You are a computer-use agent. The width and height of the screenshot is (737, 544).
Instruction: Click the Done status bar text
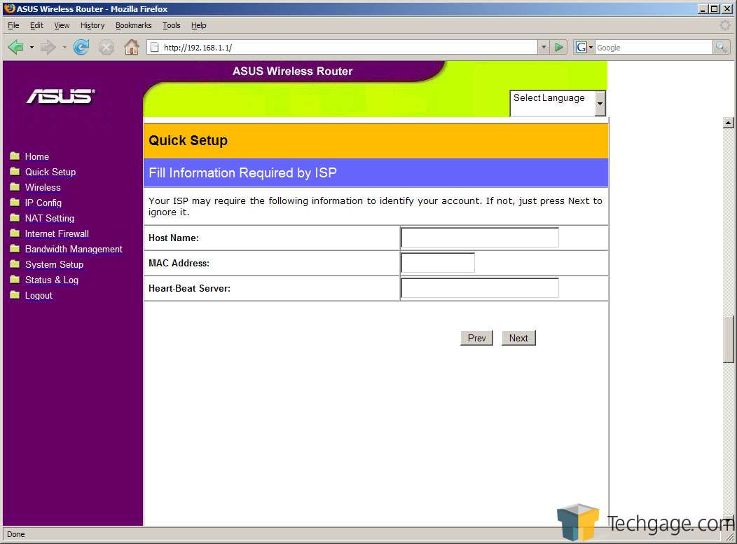[16, 535]
